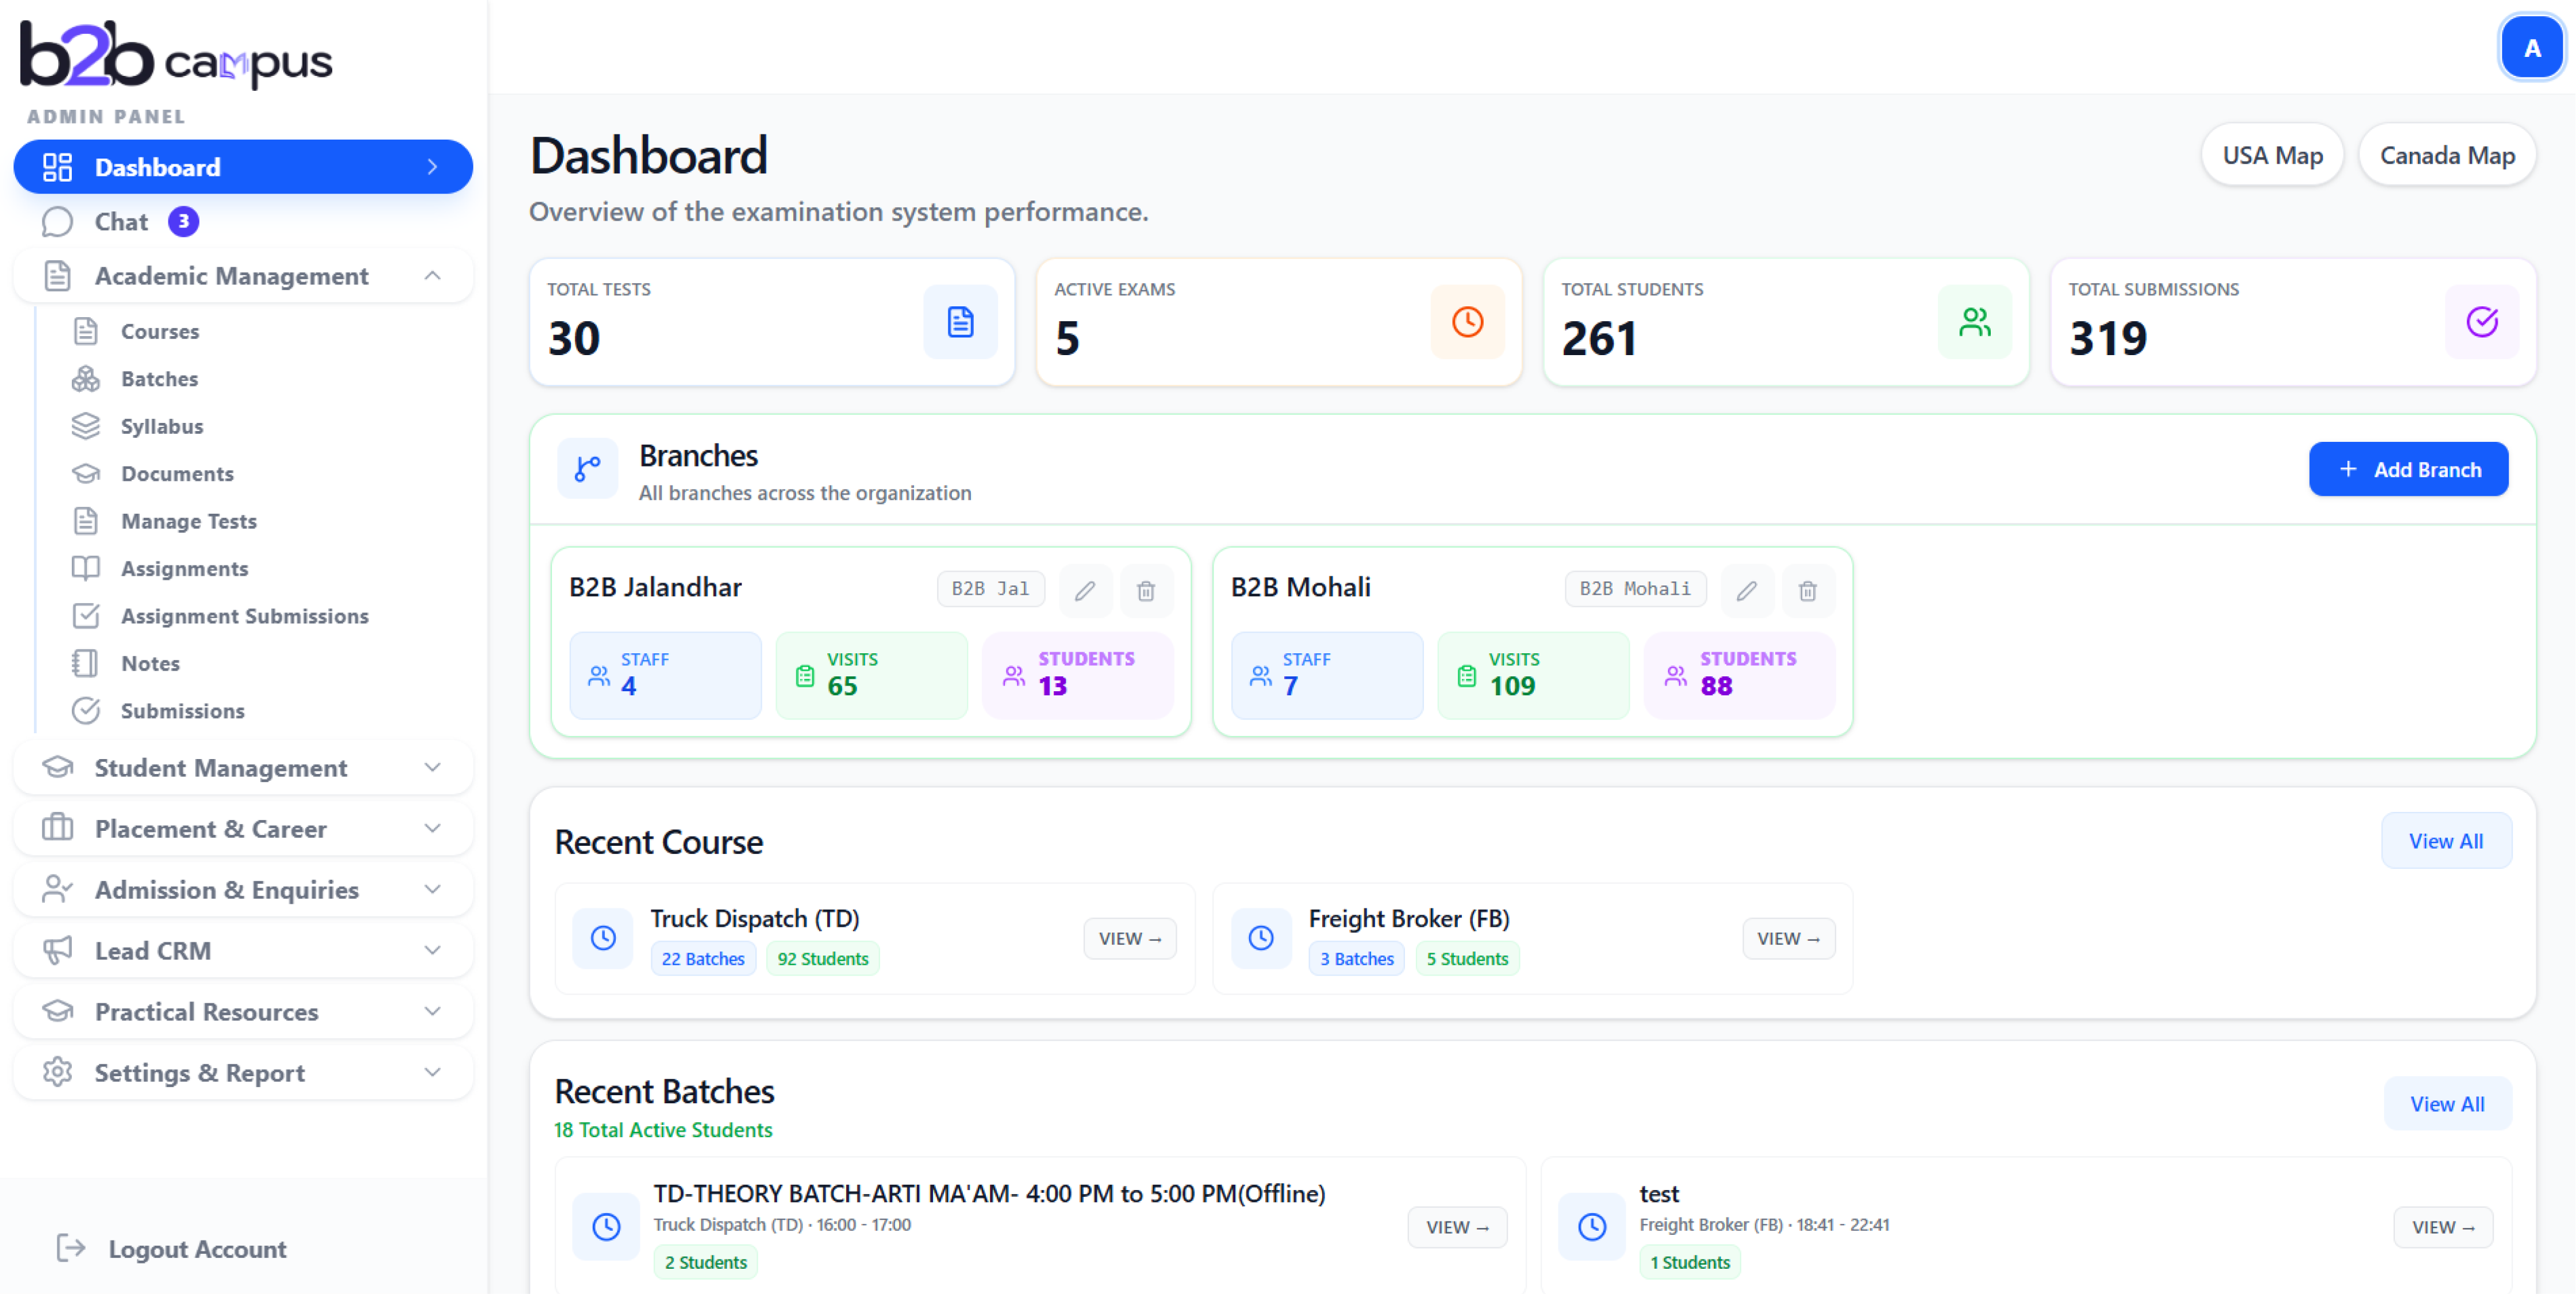
Task: Click the Assignments open-book icon
Action: point(86,568)
